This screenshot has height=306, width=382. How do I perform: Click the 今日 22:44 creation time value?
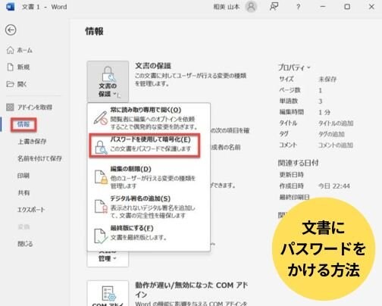coord(334,186)
